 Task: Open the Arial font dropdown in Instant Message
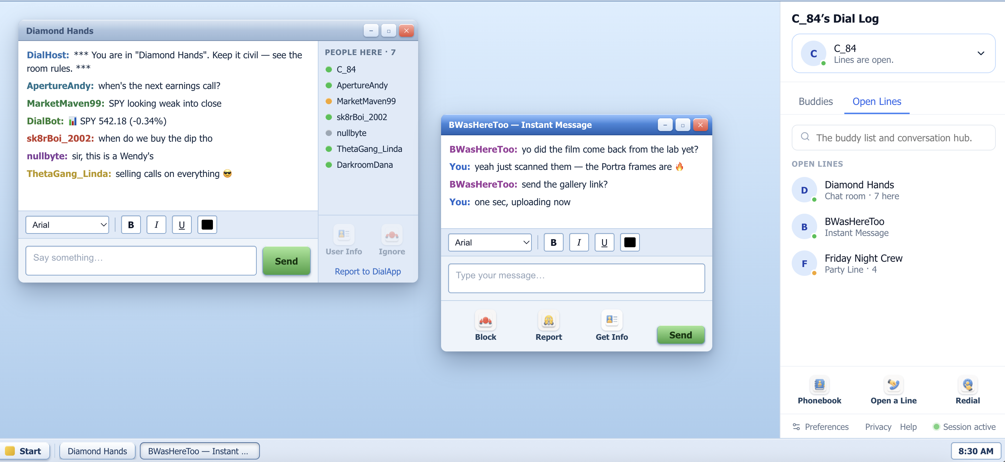click(490, 242)
